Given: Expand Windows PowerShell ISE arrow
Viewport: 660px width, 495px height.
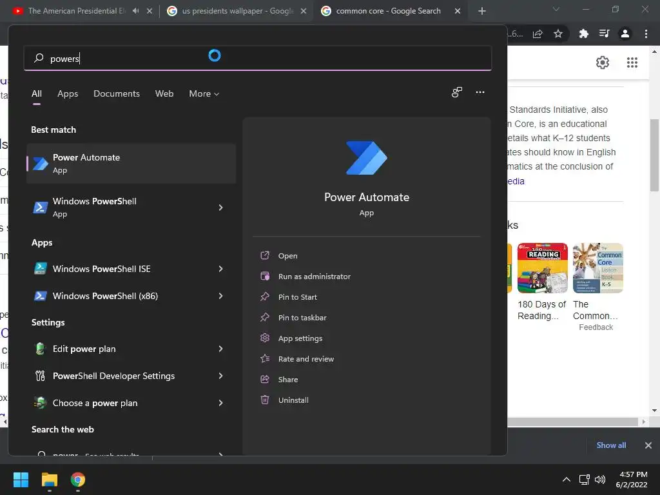Looking at the screenshot, I should click(x=220, y=269).
